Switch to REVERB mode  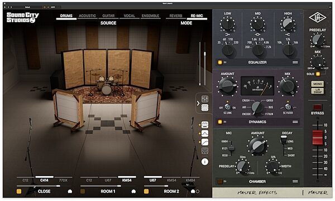176,16
